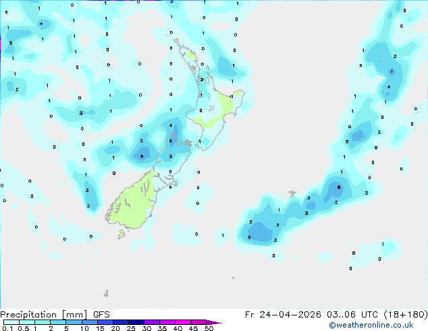
Task: Pick the 45–50 mm legend color swatch
Action: [x=198, y=322]
